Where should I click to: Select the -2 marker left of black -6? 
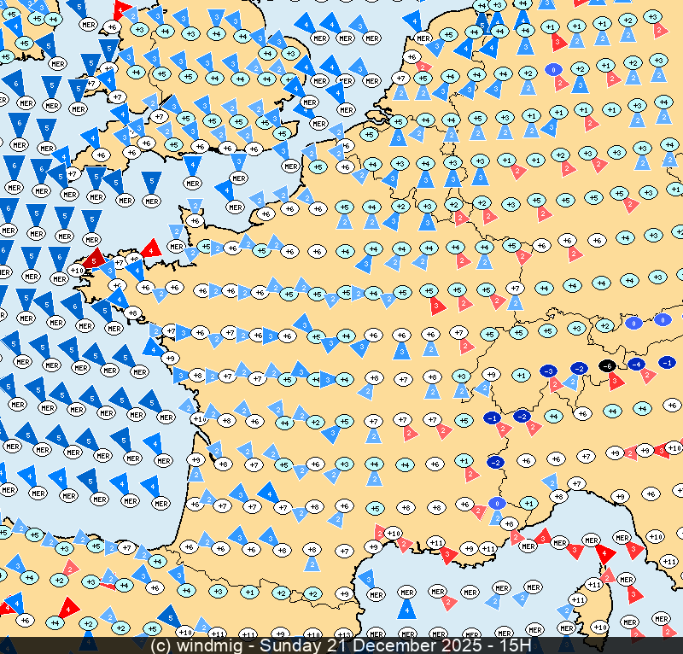tap(579, 368)
